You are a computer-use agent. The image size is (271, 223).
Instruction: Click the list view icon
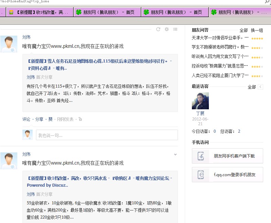pos(175,30)
